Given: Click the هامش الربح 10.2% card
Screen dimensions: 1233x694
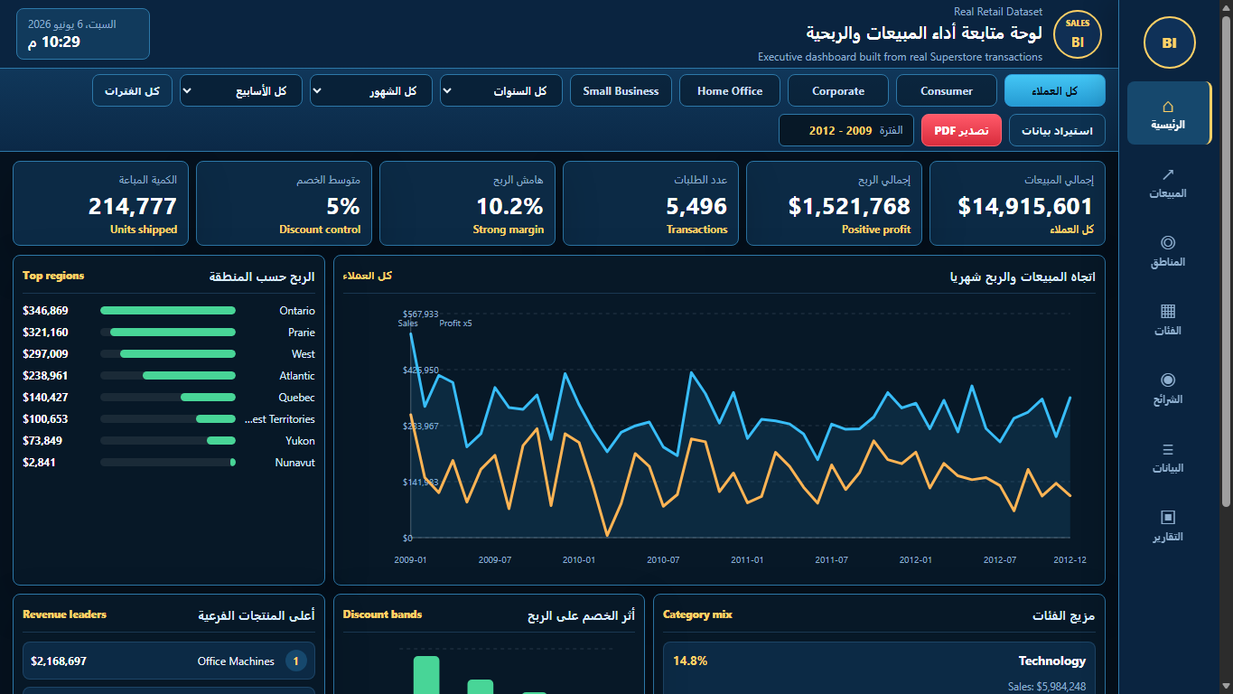Looking at the screenshot, I should 467,203.
